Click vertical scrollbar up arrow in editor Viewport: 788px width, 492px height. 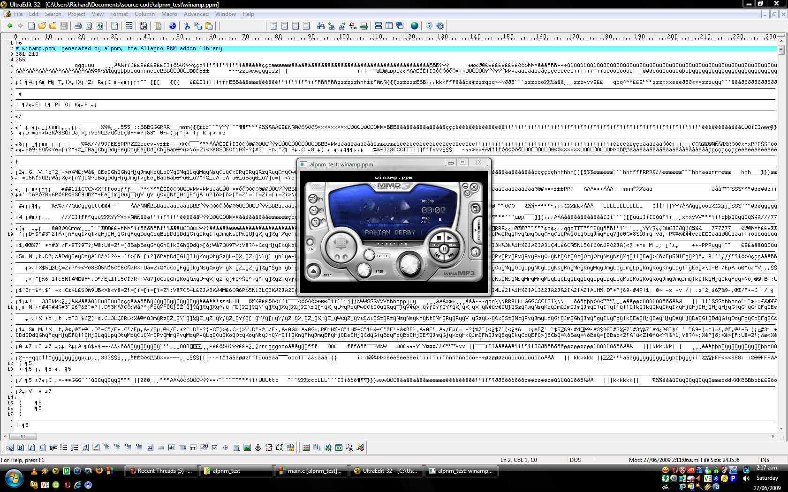pyautogui.click(x=781, y=41)
